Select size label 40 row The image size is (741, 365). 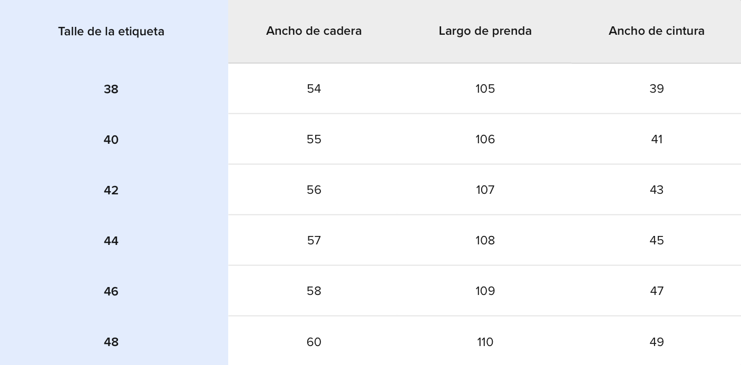coord(111,140)
